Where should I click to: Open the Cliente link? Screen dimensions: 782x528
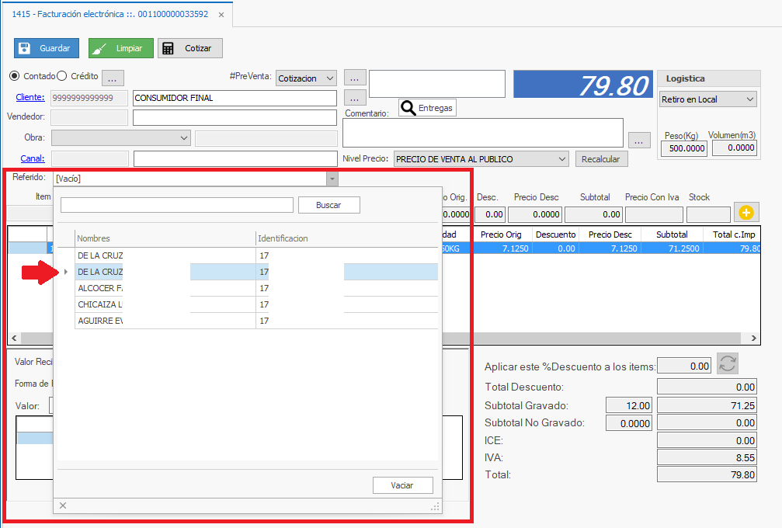point(30,98)
